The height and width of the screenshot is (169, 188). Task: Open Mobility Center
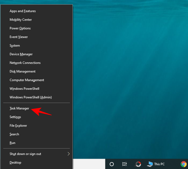tap(21, 20)
